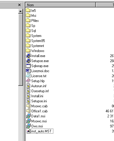Click the Lisezmoi.doc Word document icon
Image resolution: width=114 pixels, height=141 pixels.
click(28, 71)
